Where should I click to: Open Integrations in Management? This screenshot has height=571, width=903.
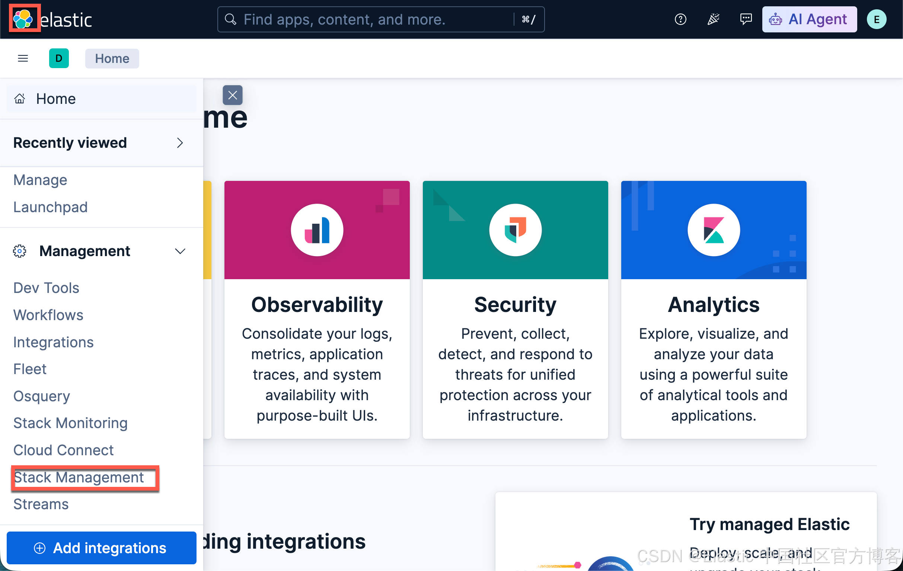point(53,342)
